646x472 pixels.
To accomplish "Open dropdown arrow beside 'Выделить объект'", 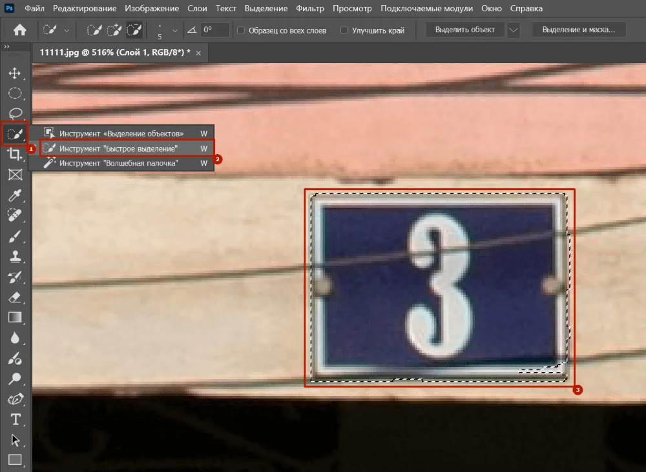I will 514,30.
